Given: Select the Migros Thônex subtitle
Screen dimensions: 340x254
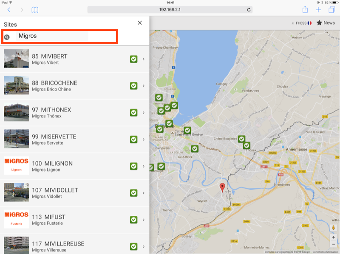Looking at the screenshot, I should coord(47,116).
